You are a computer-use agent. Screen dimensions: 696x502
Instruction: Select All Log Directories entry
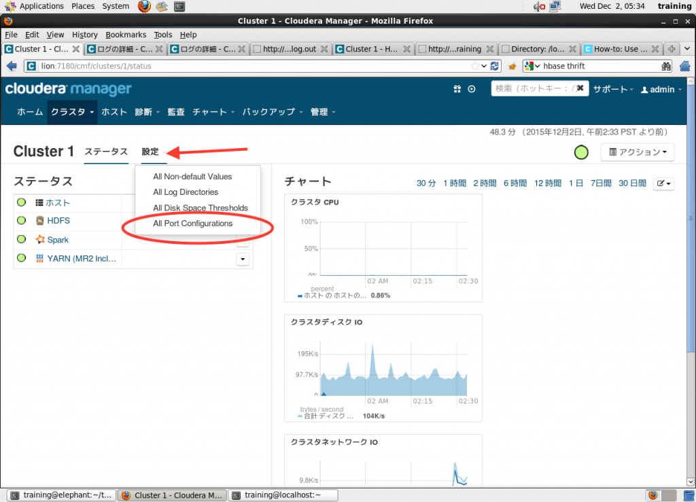coord(186,192)
